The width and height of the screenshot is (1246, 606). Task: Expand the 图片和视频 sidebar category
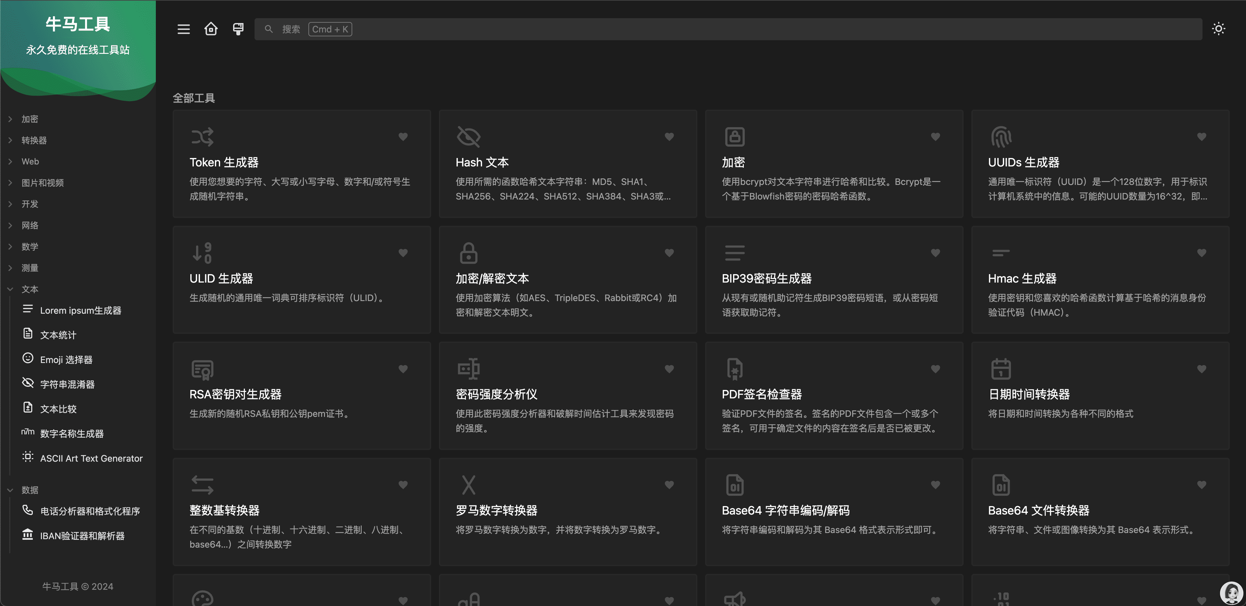pyautogui.click(x=43, y=183)
